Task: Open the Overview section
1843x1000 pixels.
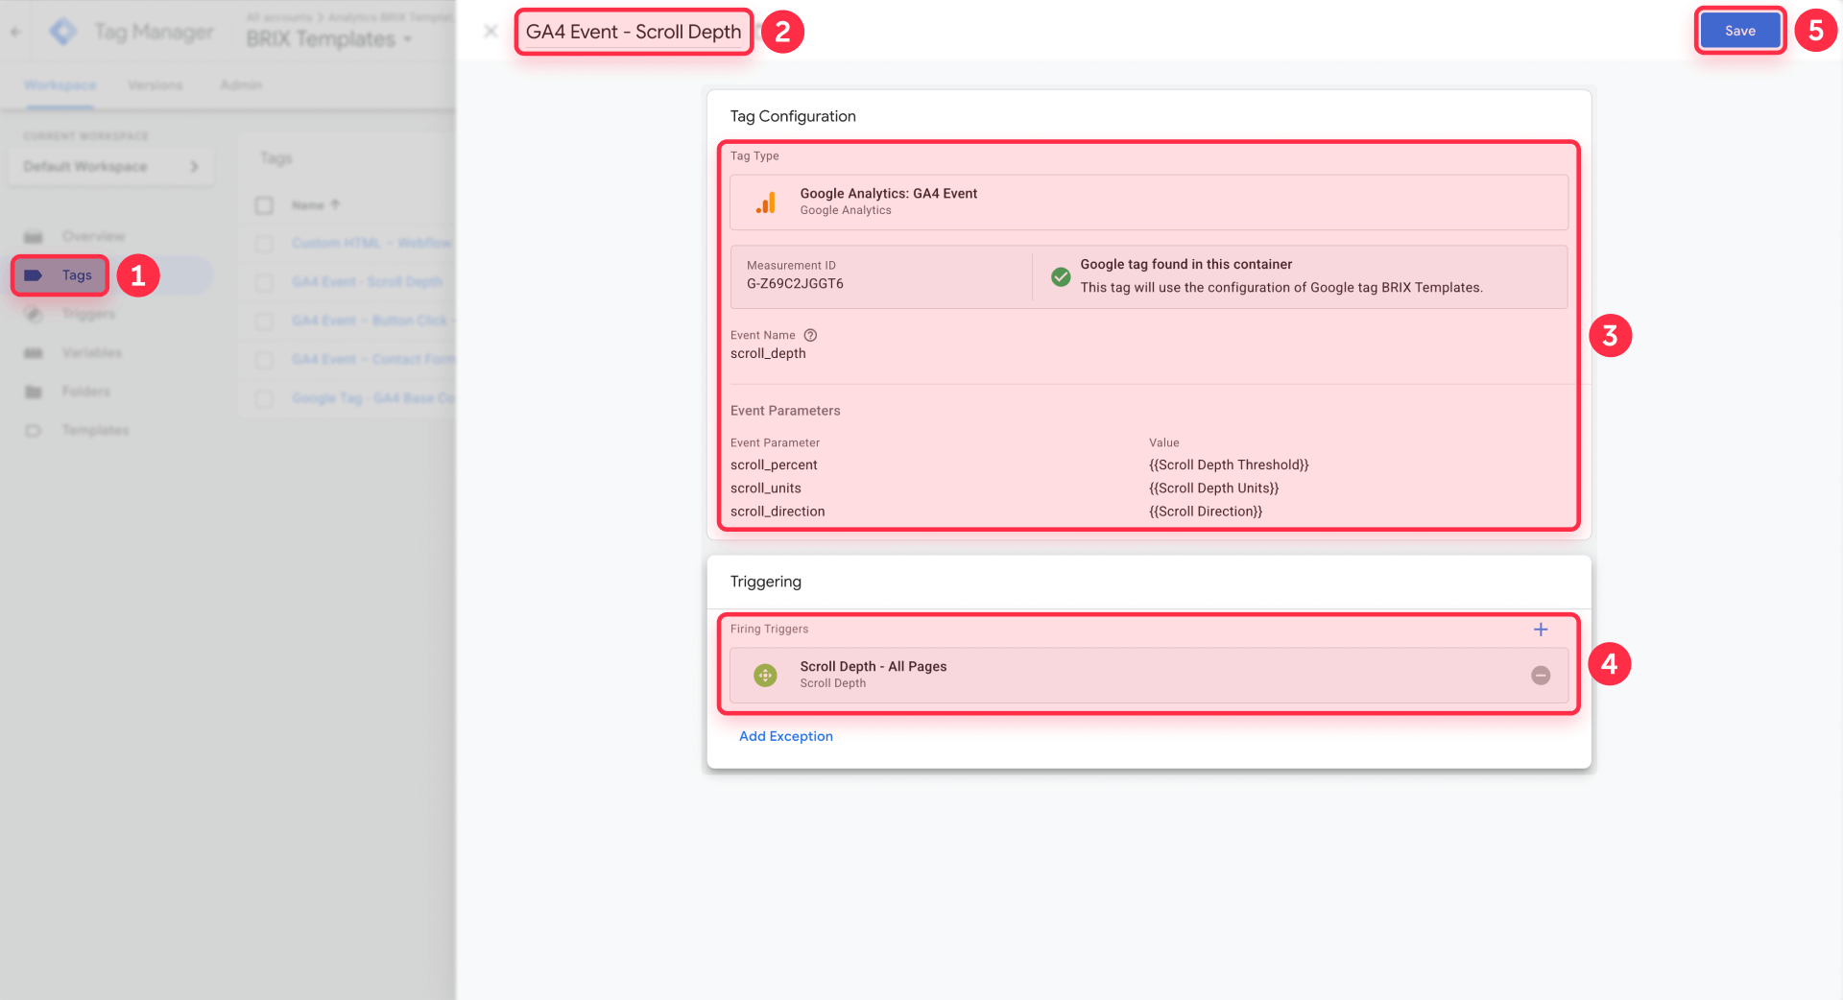Action: [93, 236]
